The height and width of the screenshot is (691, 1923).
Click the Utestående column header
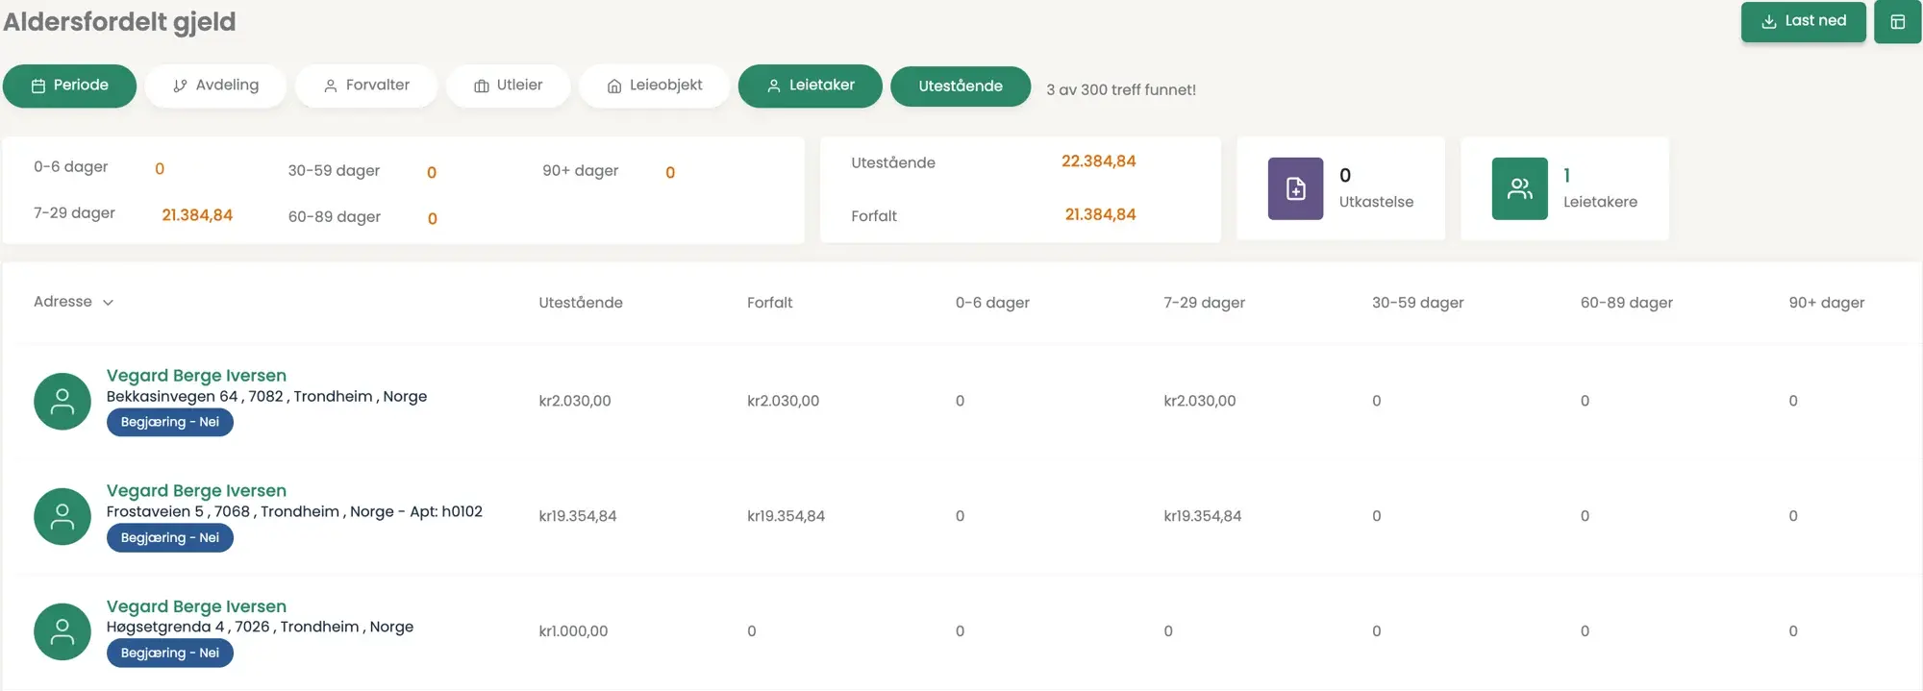[580, 303]
